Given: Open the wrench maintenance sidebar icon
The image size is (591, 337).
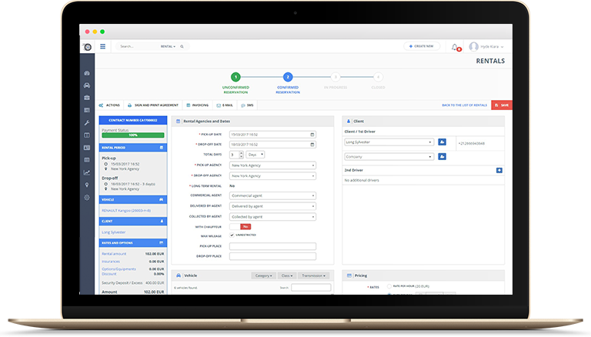Looking at the screenshot, I should click(x=87, y=122).
